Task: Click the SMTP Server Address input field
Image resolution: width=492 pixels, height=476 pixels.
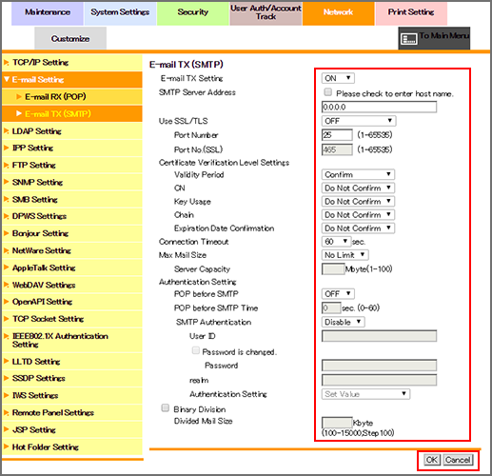Action: (379, 107)
